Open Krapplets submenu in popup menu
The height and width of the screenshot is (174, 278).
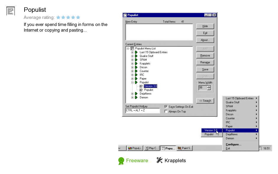pos(241,110)
